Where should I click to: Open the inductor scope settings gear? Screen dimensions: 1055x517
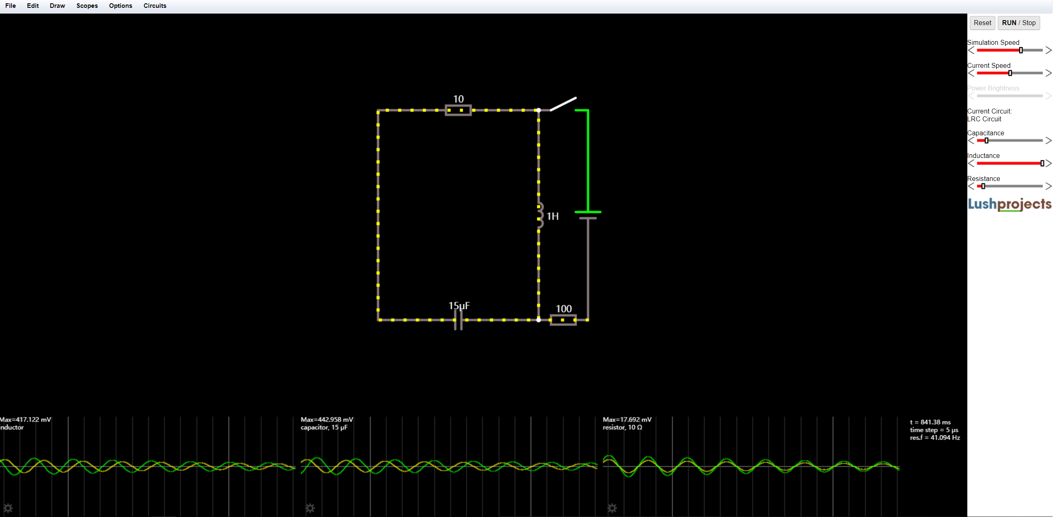tap(9, 508)
